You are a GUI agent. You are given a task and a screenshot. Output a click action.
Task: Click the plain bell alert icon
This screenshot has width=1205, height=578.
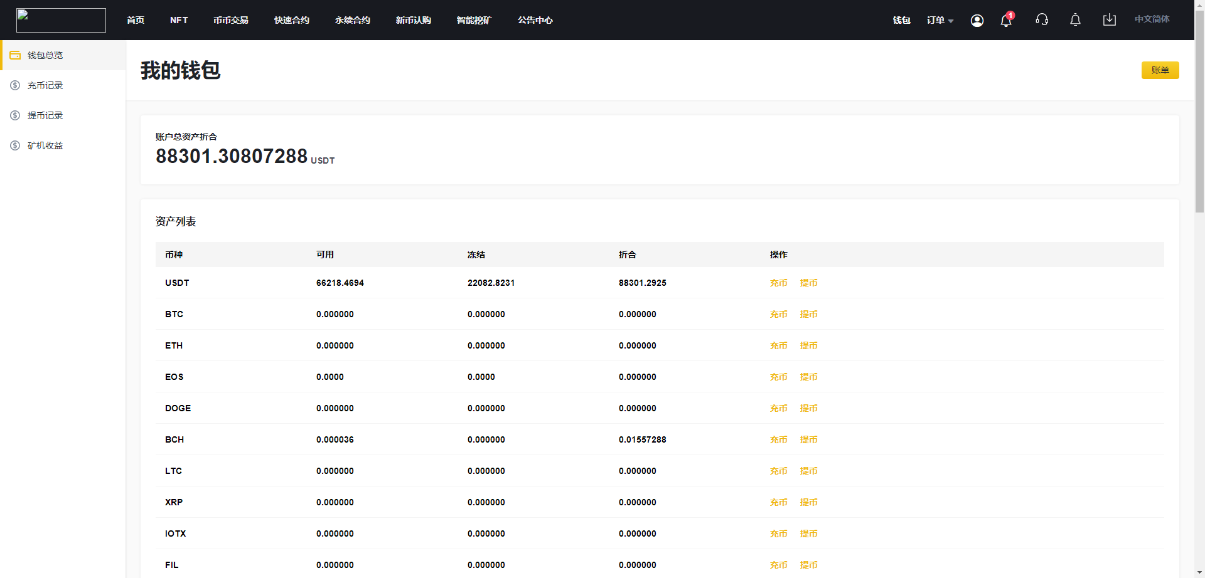point(1075,20)
